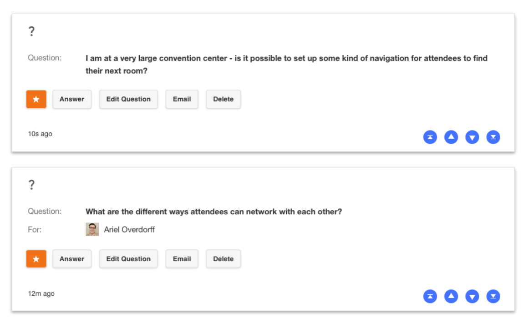Move the networking question up one position
This screenshot has height=333, width=528.
click(451, 296)
